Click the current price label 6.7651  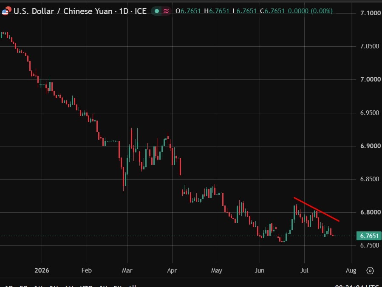[x=369, y=236]
